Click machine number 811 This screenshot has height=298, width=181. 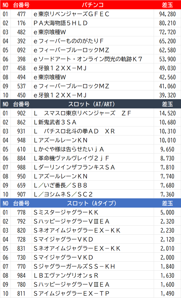[x=21, y=294]
